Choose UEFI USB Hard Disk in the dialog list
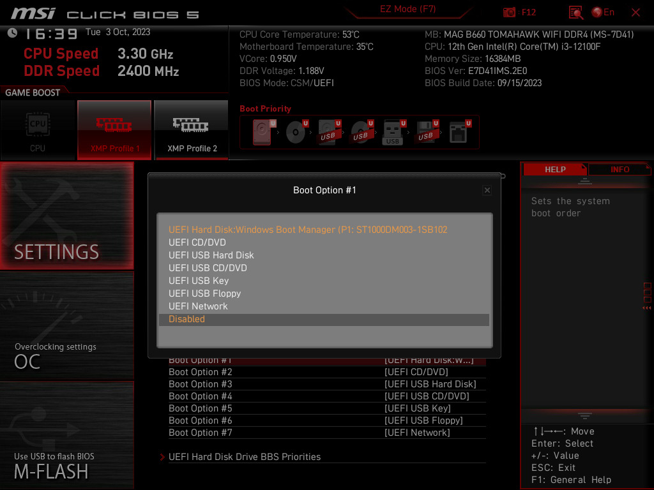 pyautogui.click(x=324, y=255)
